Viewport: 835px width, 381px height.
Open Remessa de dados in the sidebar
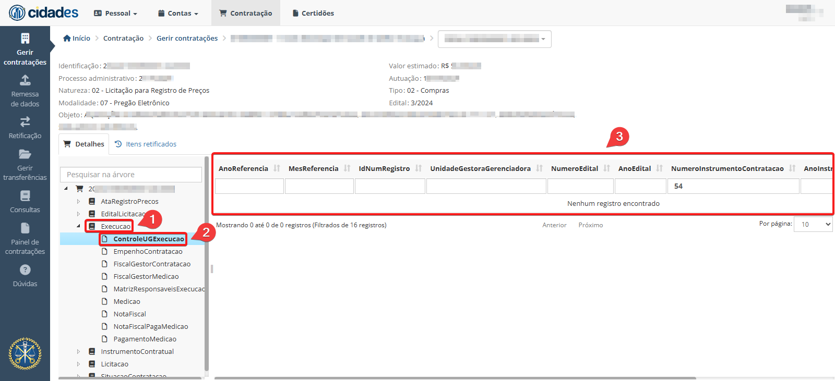25,91
